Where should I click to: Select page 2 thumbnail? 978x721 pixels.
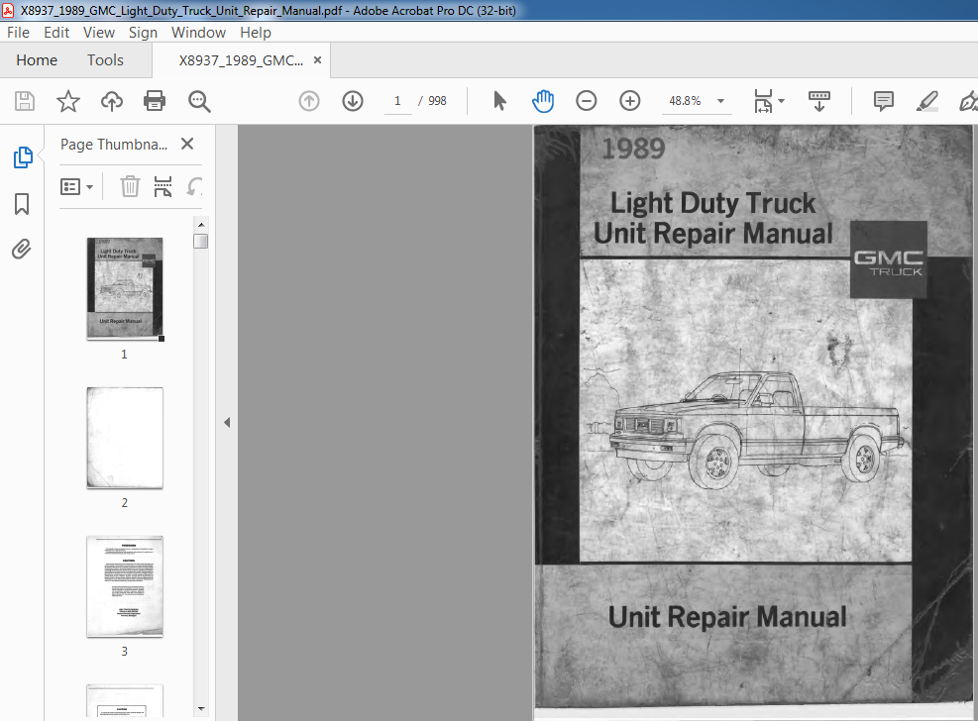click(x=125, y=438)
